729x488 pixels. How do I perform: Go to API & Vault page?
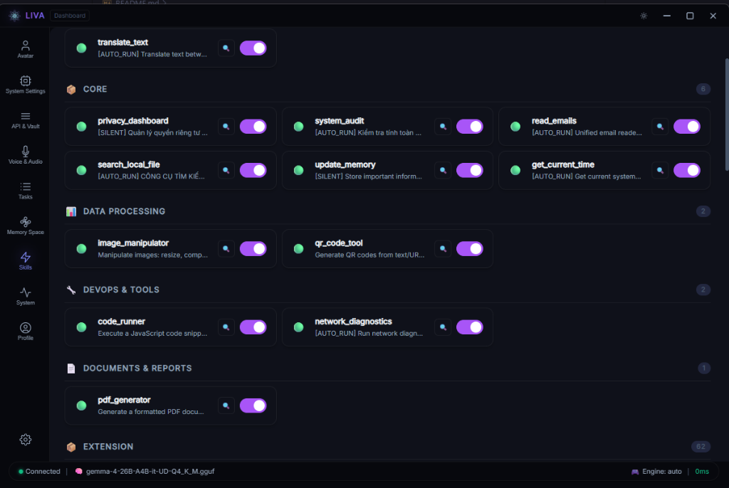tap(25, 120)
